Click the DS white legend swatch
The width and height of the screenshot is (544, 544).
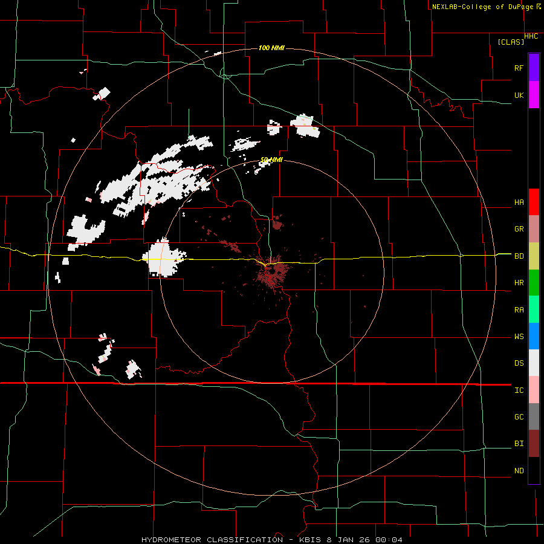coord(534,363)
